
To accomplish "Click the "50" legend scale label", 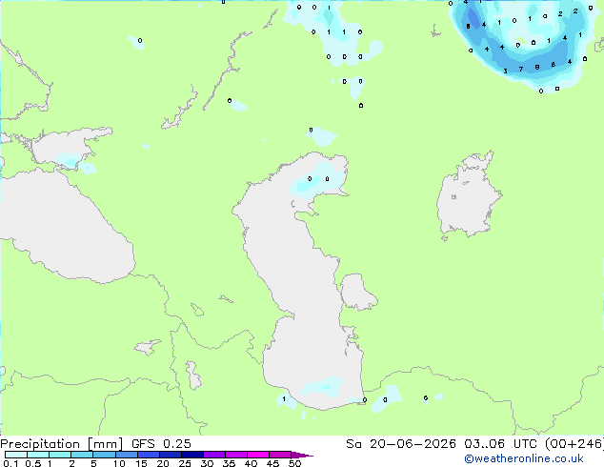I will [x=294, y=463].
